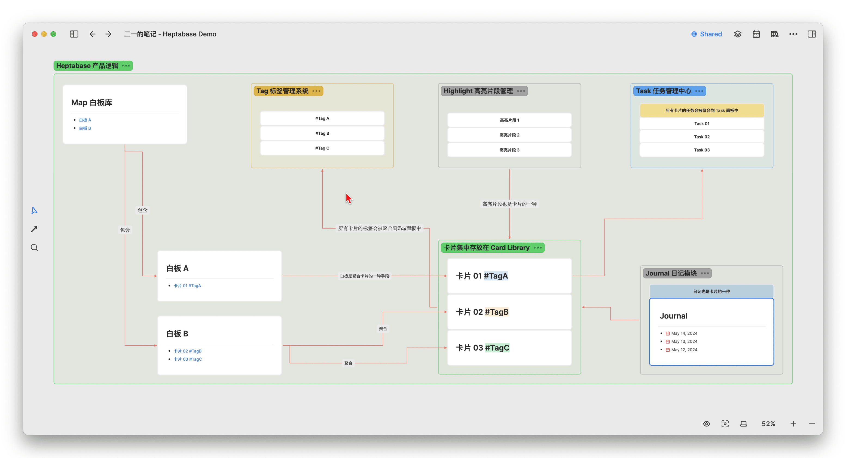Open the 卡片 02 #TagB link

click(x=188, y=351)
